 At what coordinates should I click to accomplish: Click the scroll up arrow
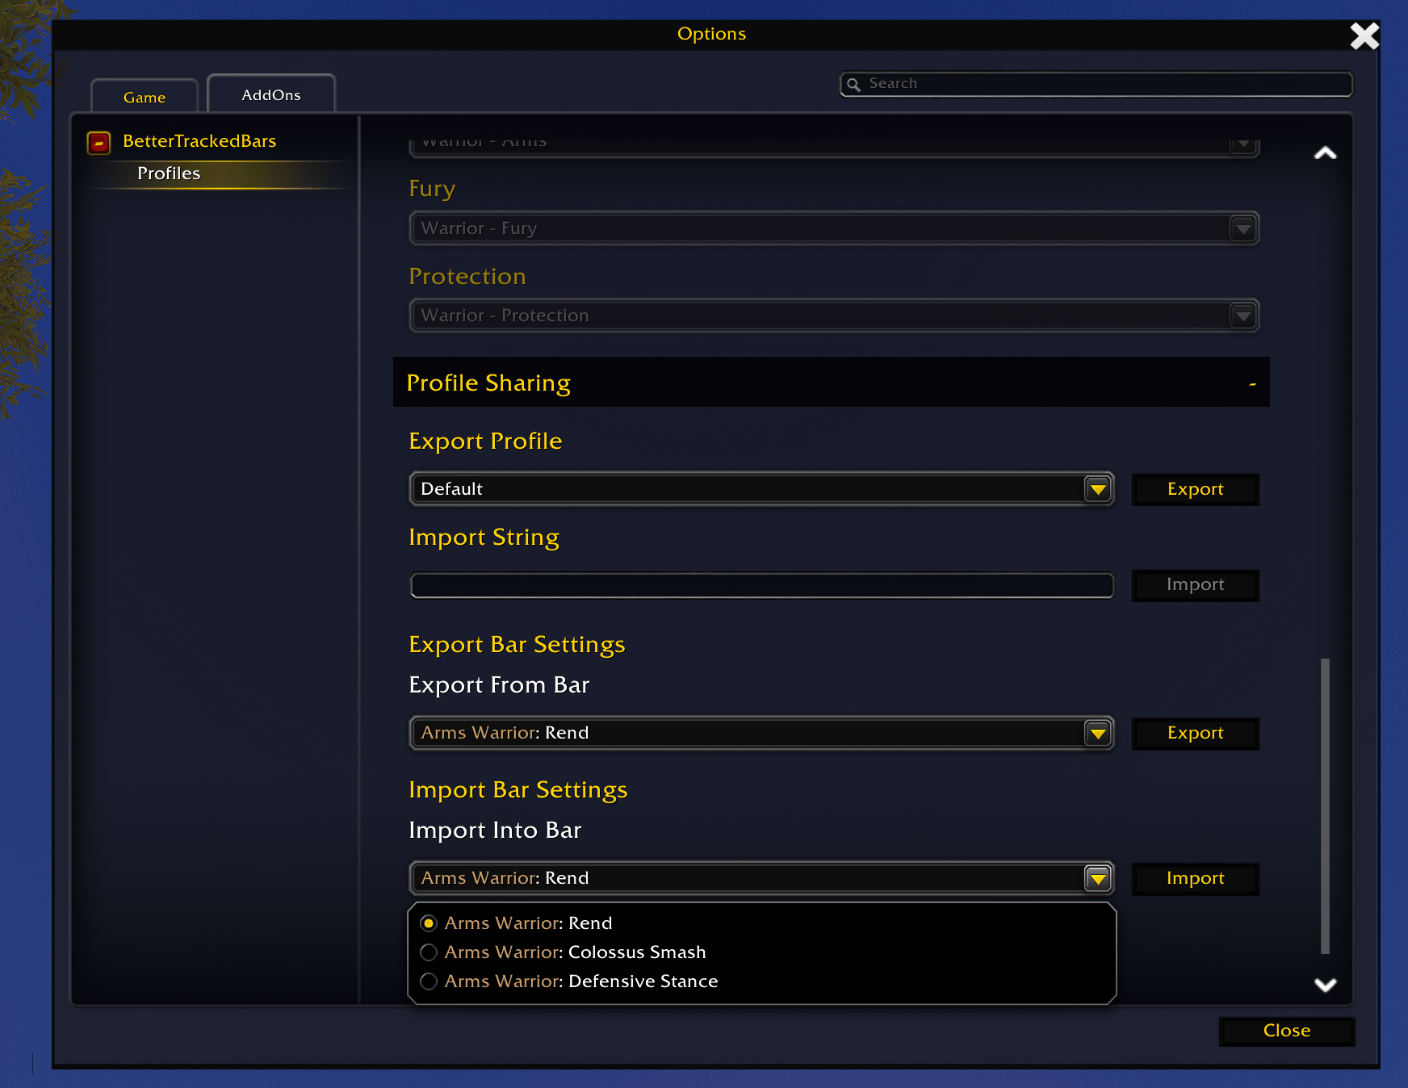(1325, 153)
